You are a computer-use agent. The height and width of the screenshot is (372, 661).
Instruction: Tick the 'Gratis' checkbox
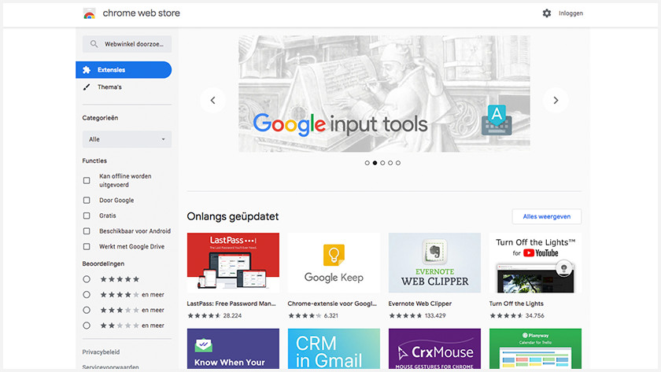point(87,215)
